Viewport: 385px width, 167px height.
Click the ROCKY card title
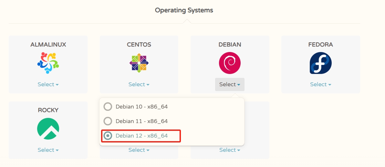point(48,110)
